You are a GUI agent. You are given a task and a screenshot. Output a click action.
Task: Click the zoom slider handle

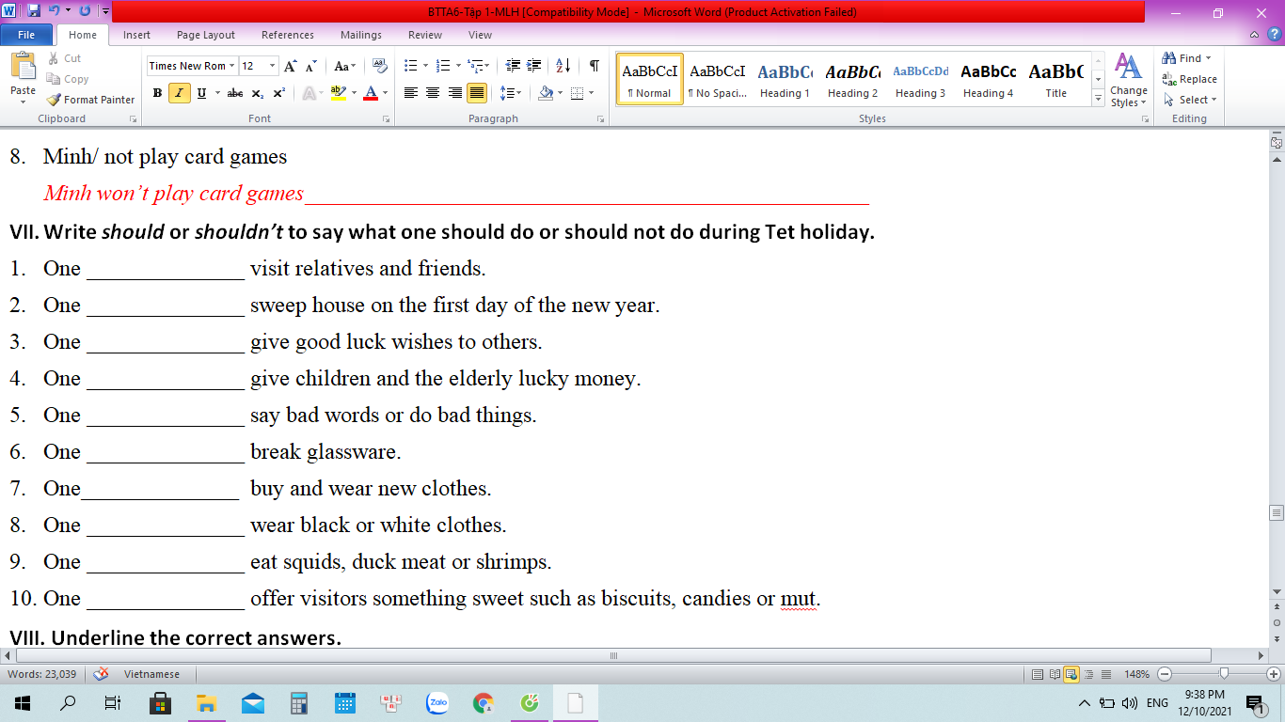point(1223,674)
